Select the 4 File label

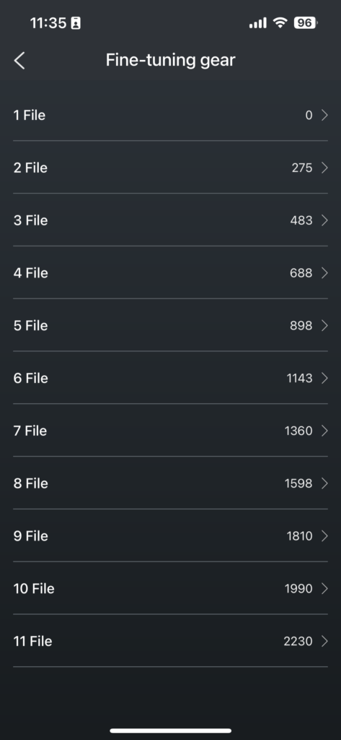pyautogui.click(x=30, y=272)
